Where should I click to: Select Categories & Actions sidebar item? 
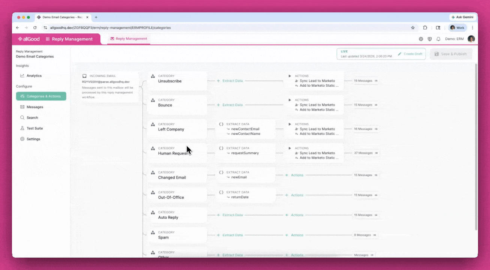41,96
